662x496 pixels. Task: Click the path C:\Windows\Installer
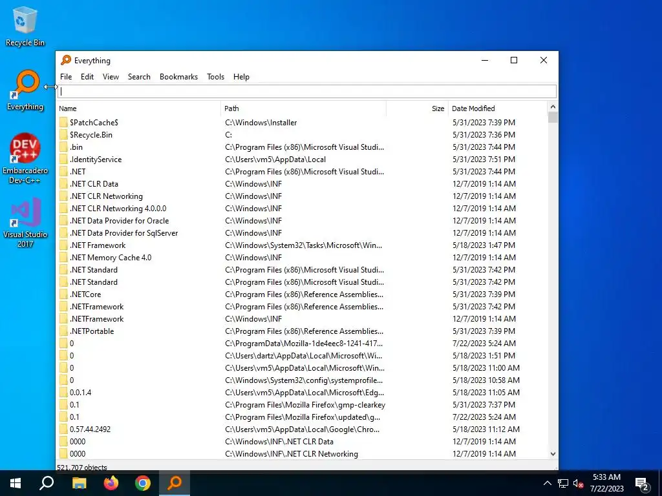[261, 122]
